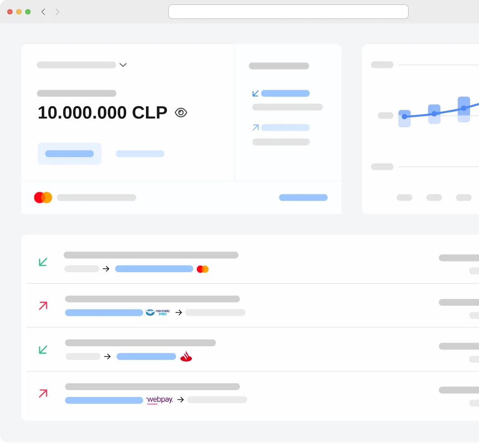Click the blue incoming arrow in the summary panel
Screen dimensions: 479x443
(256, 93)
